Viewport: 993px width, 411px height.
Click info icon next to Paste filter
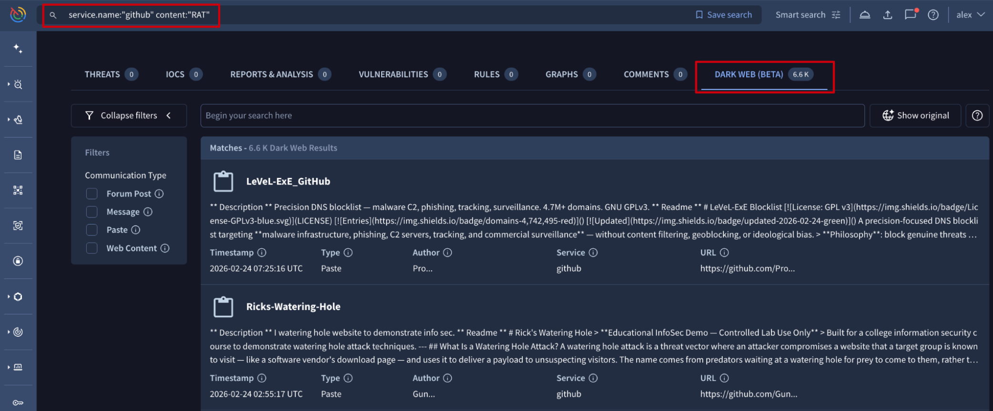coord(136,230)
